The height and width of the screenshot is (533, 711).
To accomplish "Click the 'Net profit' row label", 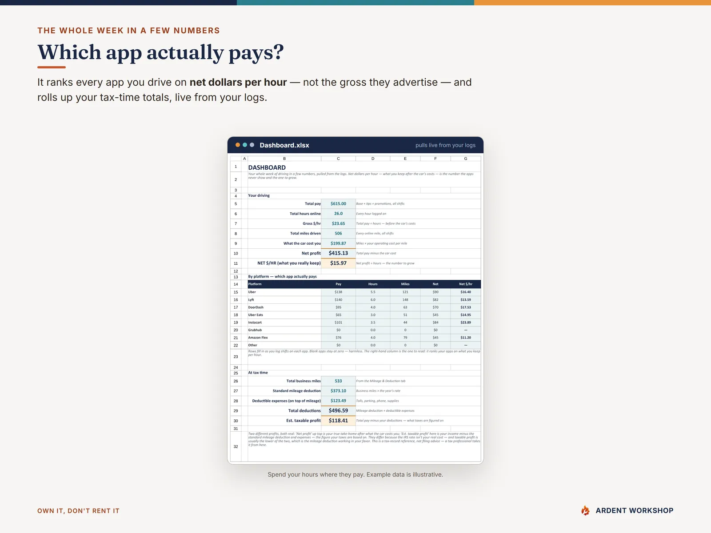I will (311, 253).
